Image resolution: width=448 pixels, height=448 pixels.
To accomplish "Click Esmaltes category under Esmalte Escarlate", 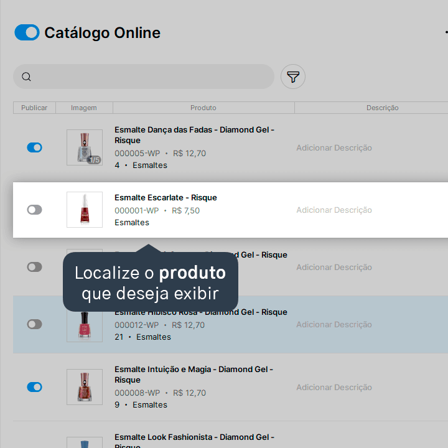I will tap(132, 223).
